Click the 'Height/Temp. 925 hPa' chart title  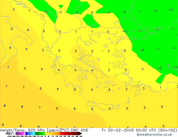tap(22, 130)
